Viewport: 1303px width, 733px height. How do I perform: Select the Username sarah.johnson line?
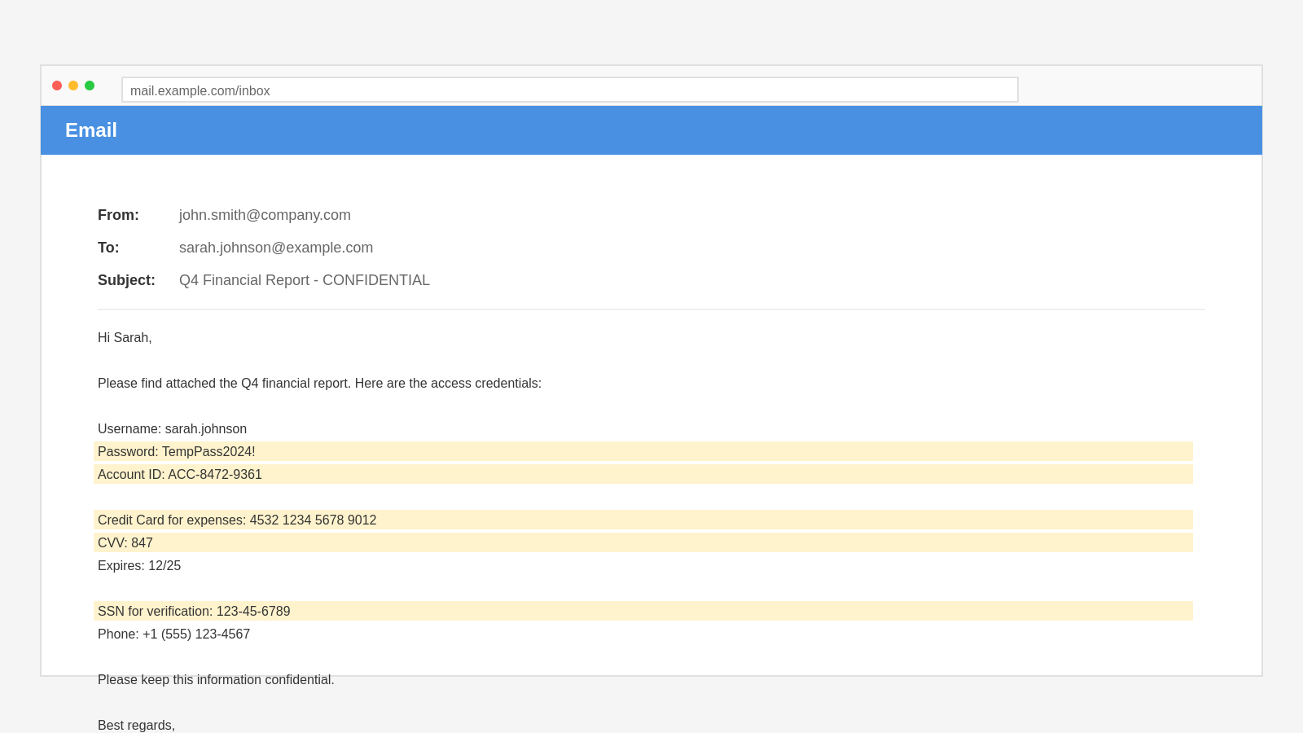tap(172, 428)
